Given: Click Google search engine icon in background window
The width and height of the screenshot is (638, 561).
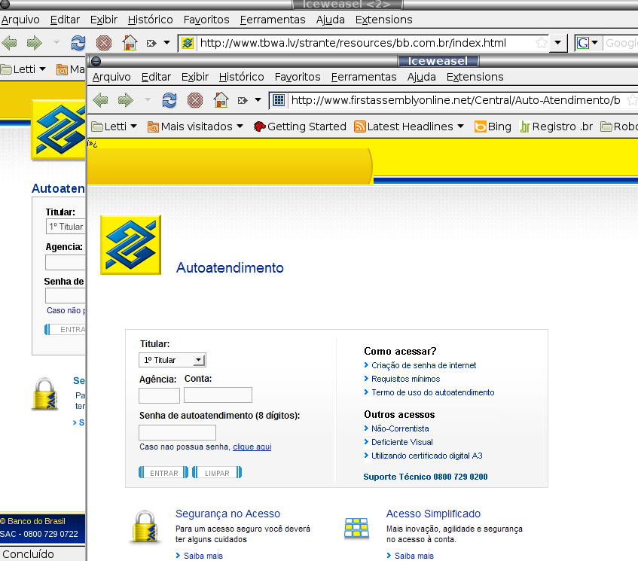Looking at the screenshot, I should pyautogui.click(x=583, y=43).
